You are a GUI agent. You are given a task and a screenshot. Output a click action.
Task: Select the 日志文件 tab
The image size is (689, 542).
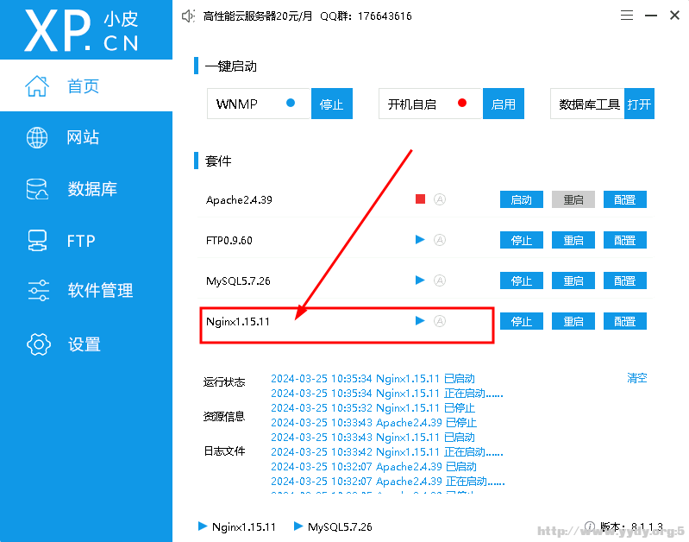[224, 451]
